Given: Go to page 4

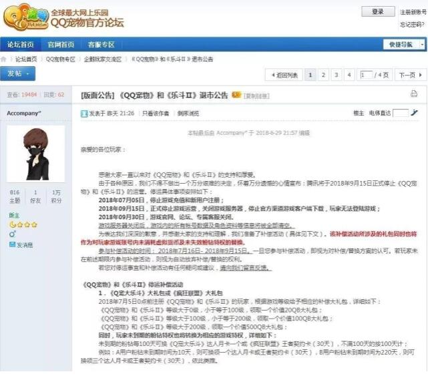Looking at the screenshot, I should click(349, 75).
